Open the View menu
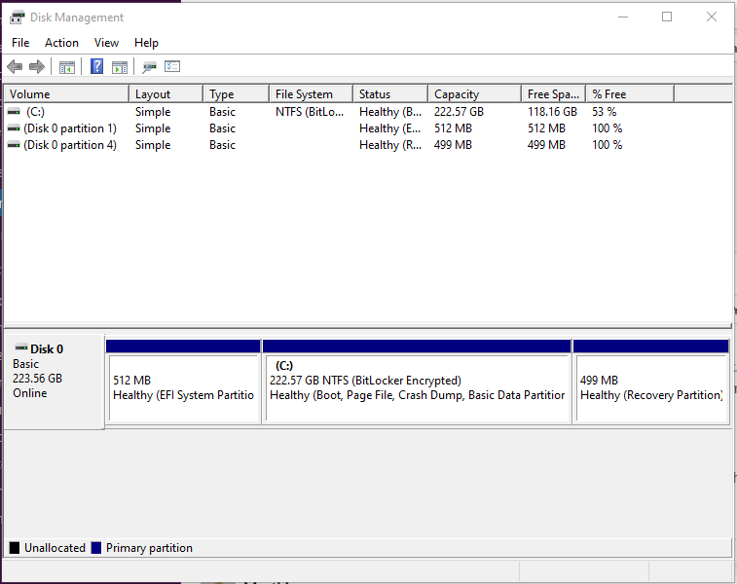The width and height of the screenshot is (737, 584). pyautogui.click(x=106, y=43)
